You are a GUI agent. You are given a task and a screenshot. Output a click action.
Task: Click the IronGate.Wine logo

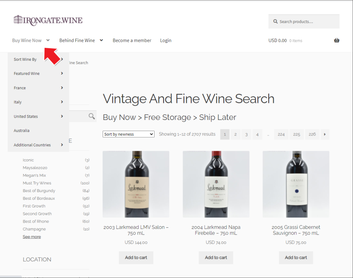click(x=48, y=20)
